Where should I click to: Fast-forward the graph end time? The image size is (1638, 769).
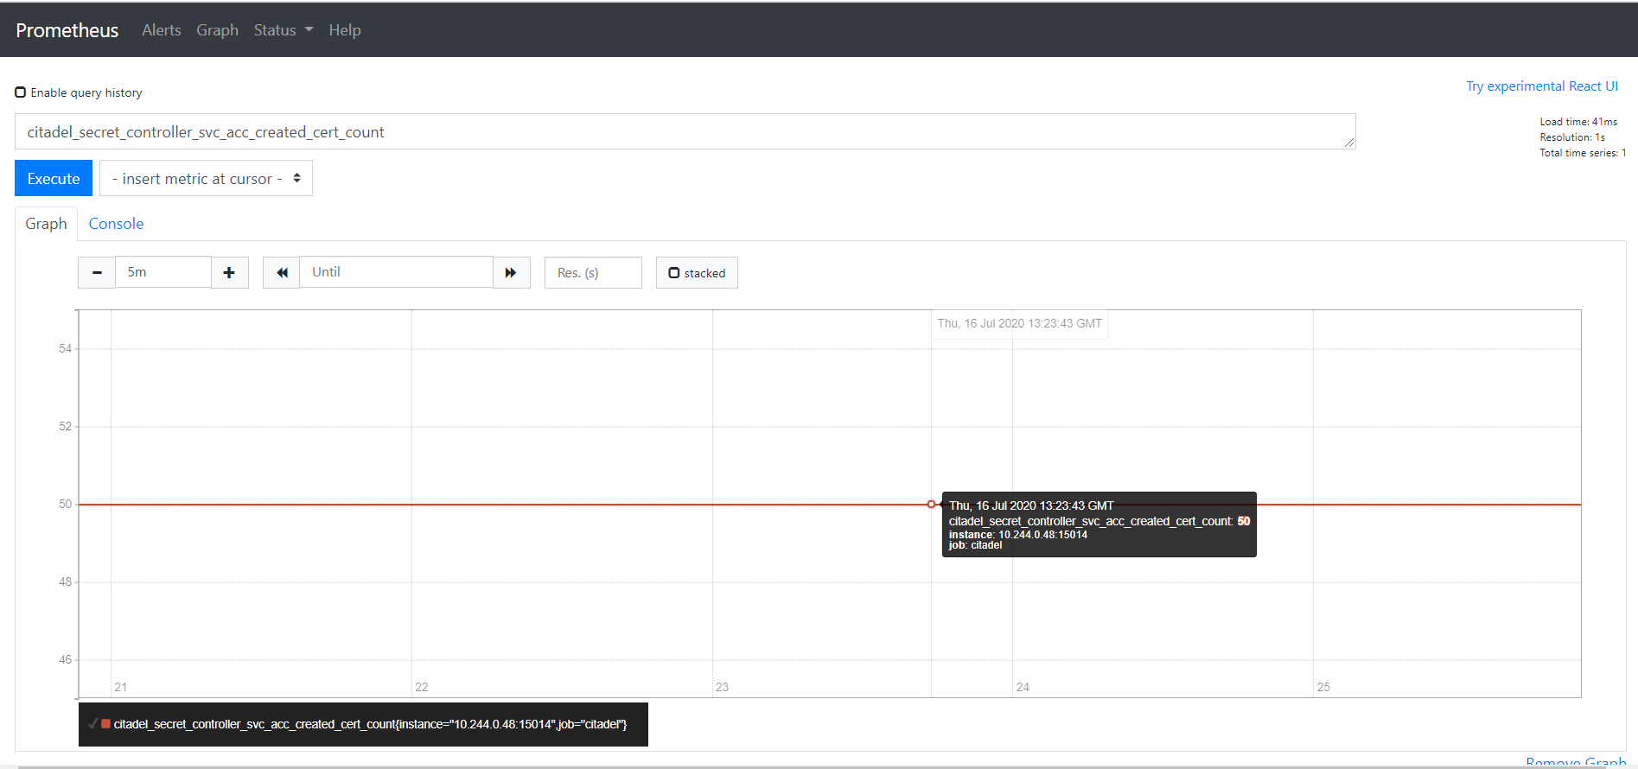pyautogui.click(x=511, y=273)
